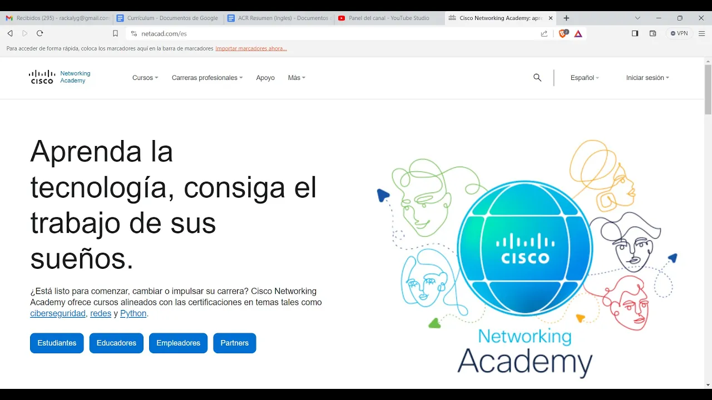The width and height of the screenshot is (712, 400).
Task: Click the Brave Rewards triangle icon
Action: 578,33
